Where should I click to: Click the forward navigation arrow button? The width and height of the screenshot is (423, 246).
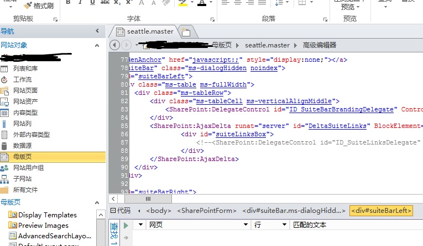[x=126, y=45]
